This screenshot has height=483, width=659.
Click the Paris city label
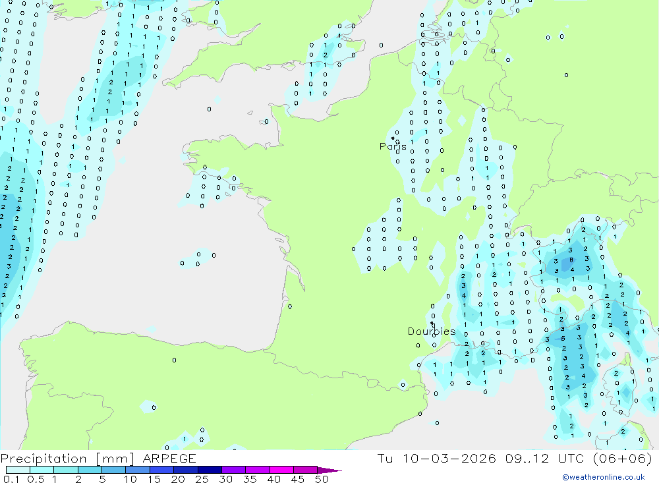tap(393, 146)
